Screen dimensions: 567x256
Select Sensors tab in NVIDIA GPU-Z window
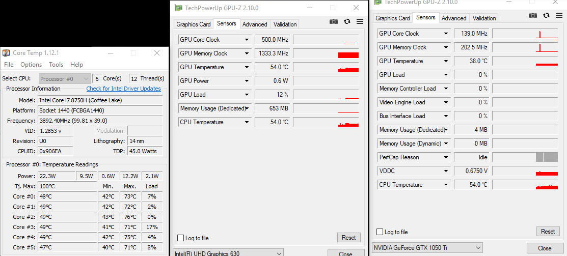tap(426, 17)
